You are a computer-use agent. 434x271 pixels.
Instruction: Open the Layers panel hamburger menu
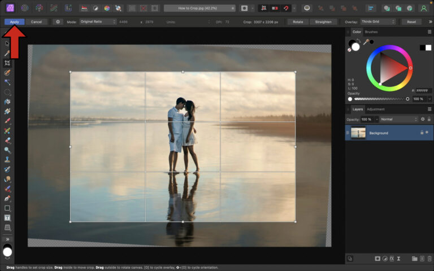coord(429,109)
